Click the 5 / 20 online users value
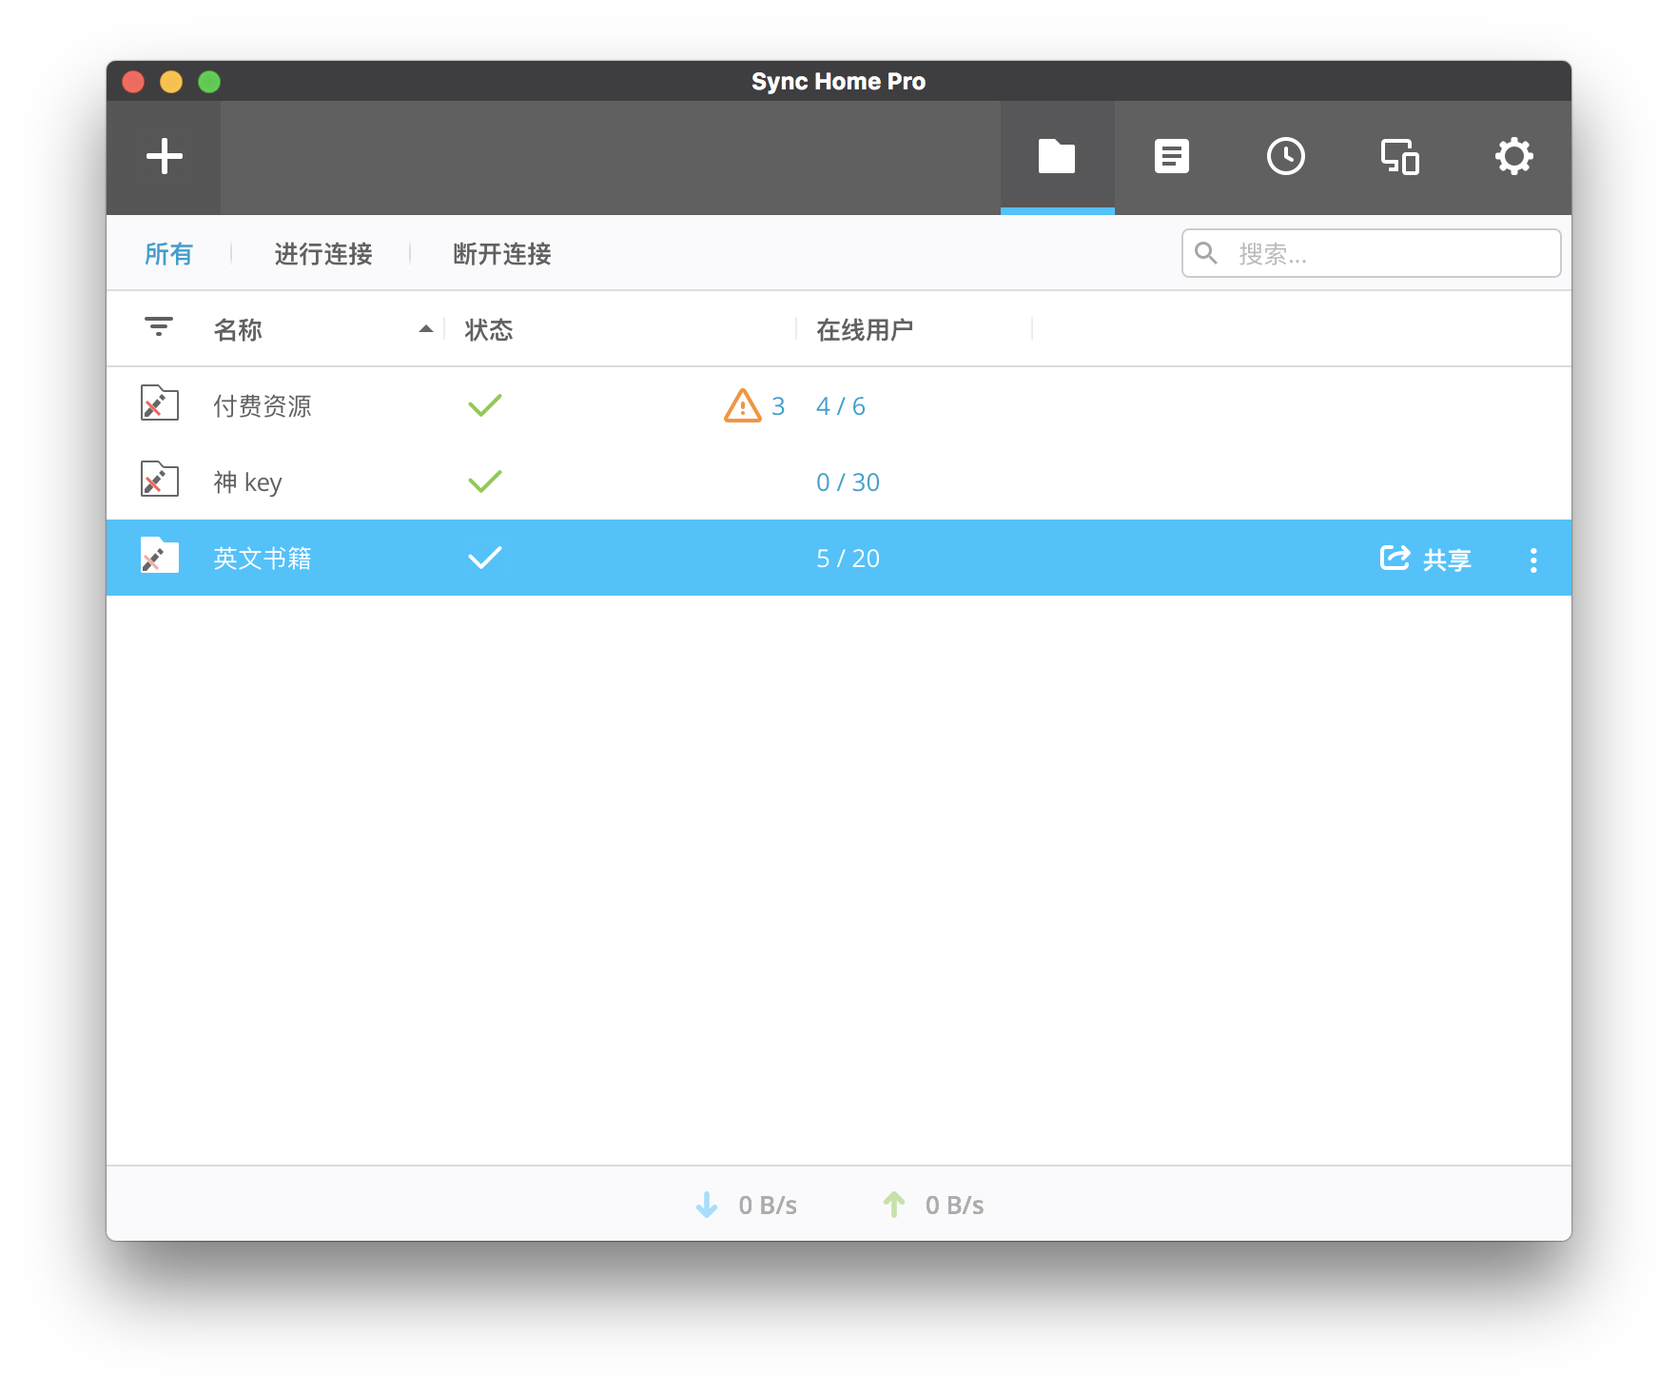The image size is (1678, 1393). 848,559
